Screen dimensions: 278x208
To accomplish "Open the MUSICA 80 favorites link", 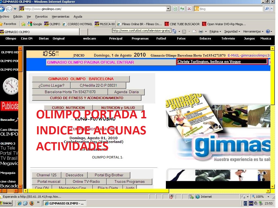I will click(105, 24).
